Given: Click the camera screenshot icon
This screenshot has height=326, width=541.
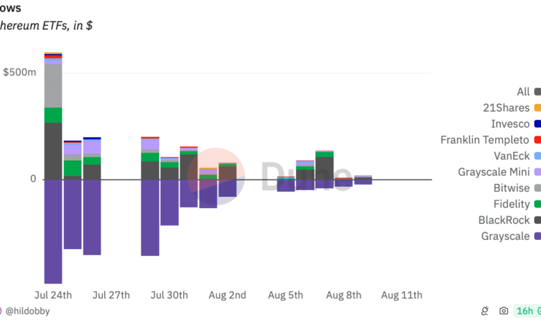Looking at the screenshot, I should coord(504,311).
